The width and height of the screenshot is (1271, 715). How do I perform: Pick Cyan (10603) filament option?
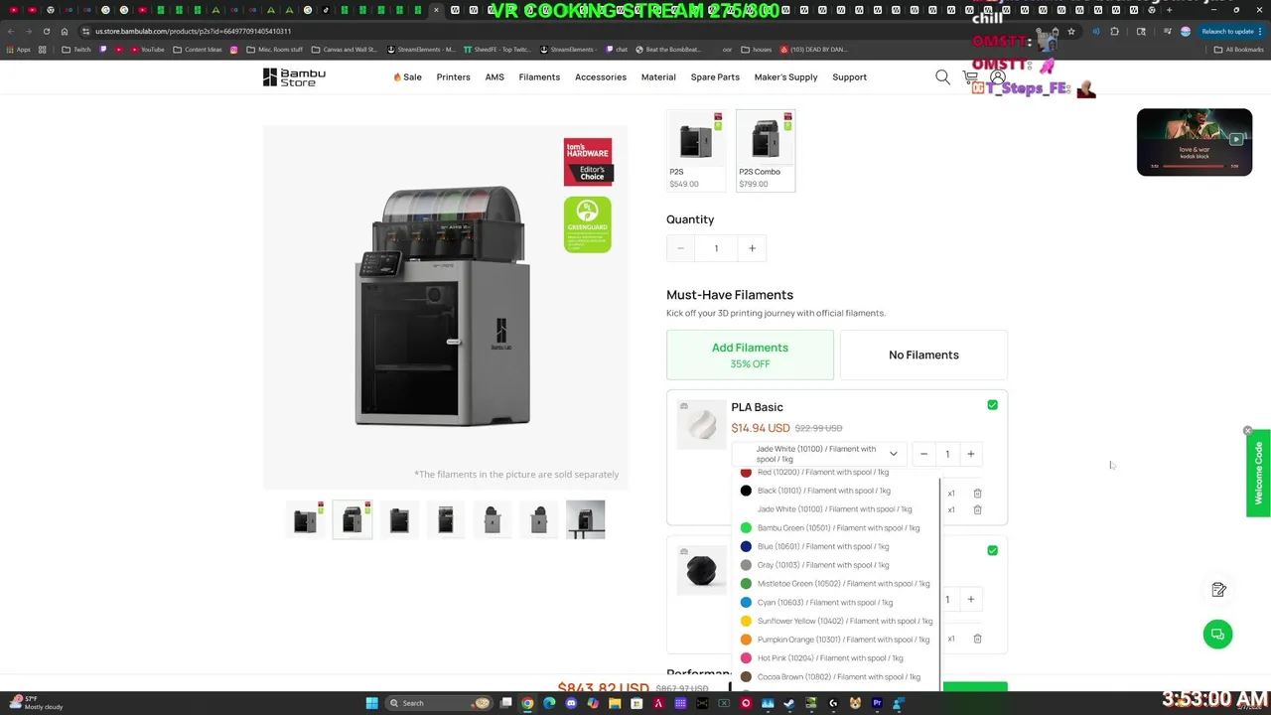point(835,603)
